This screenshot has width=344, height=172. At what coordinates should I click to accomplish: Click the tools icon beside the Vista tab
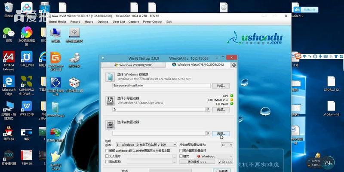233,65
